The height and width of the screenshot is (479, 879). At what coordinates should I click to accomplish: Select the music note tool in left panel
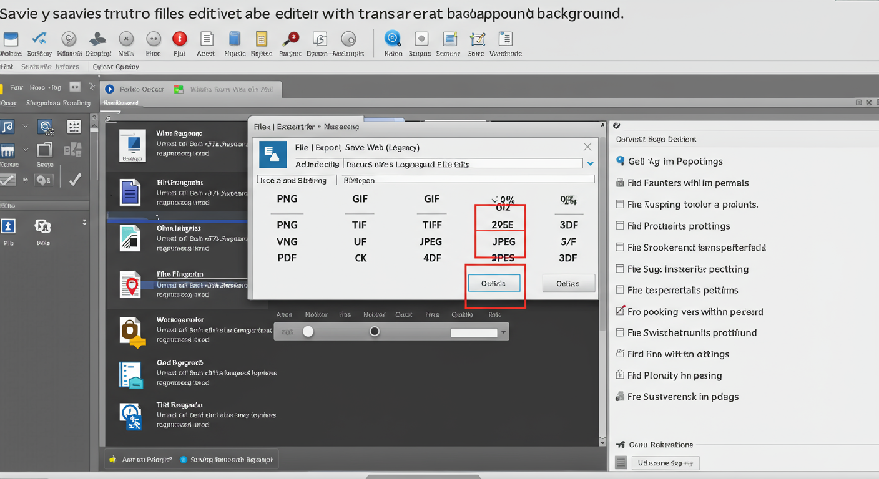tap(7, 127)
